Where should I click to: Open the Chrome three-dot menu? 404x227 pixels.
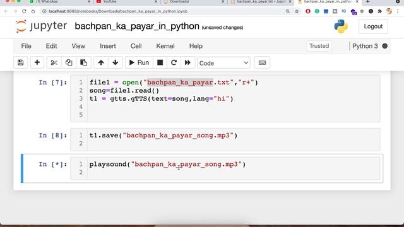398,11
